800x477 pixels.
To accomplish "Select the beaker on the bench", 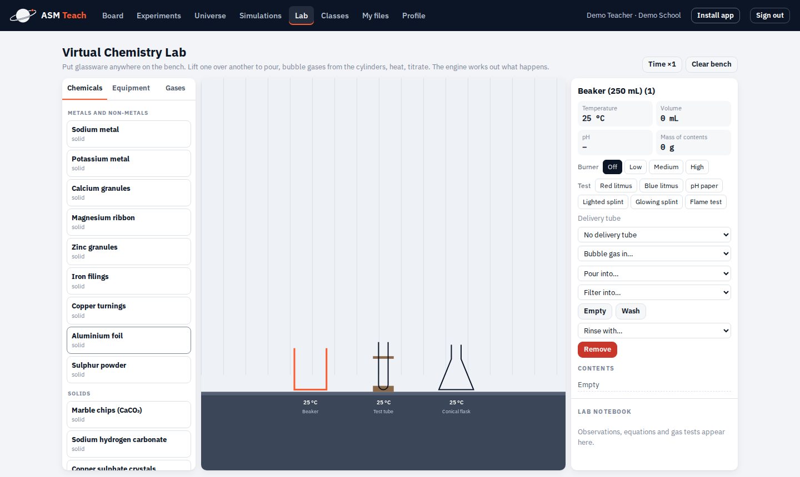I will tap(311, 369).
